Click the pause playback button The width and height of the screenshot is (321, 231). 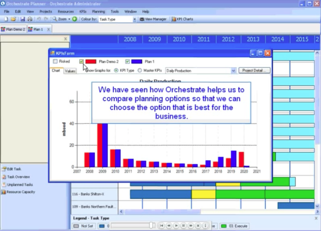183,226
